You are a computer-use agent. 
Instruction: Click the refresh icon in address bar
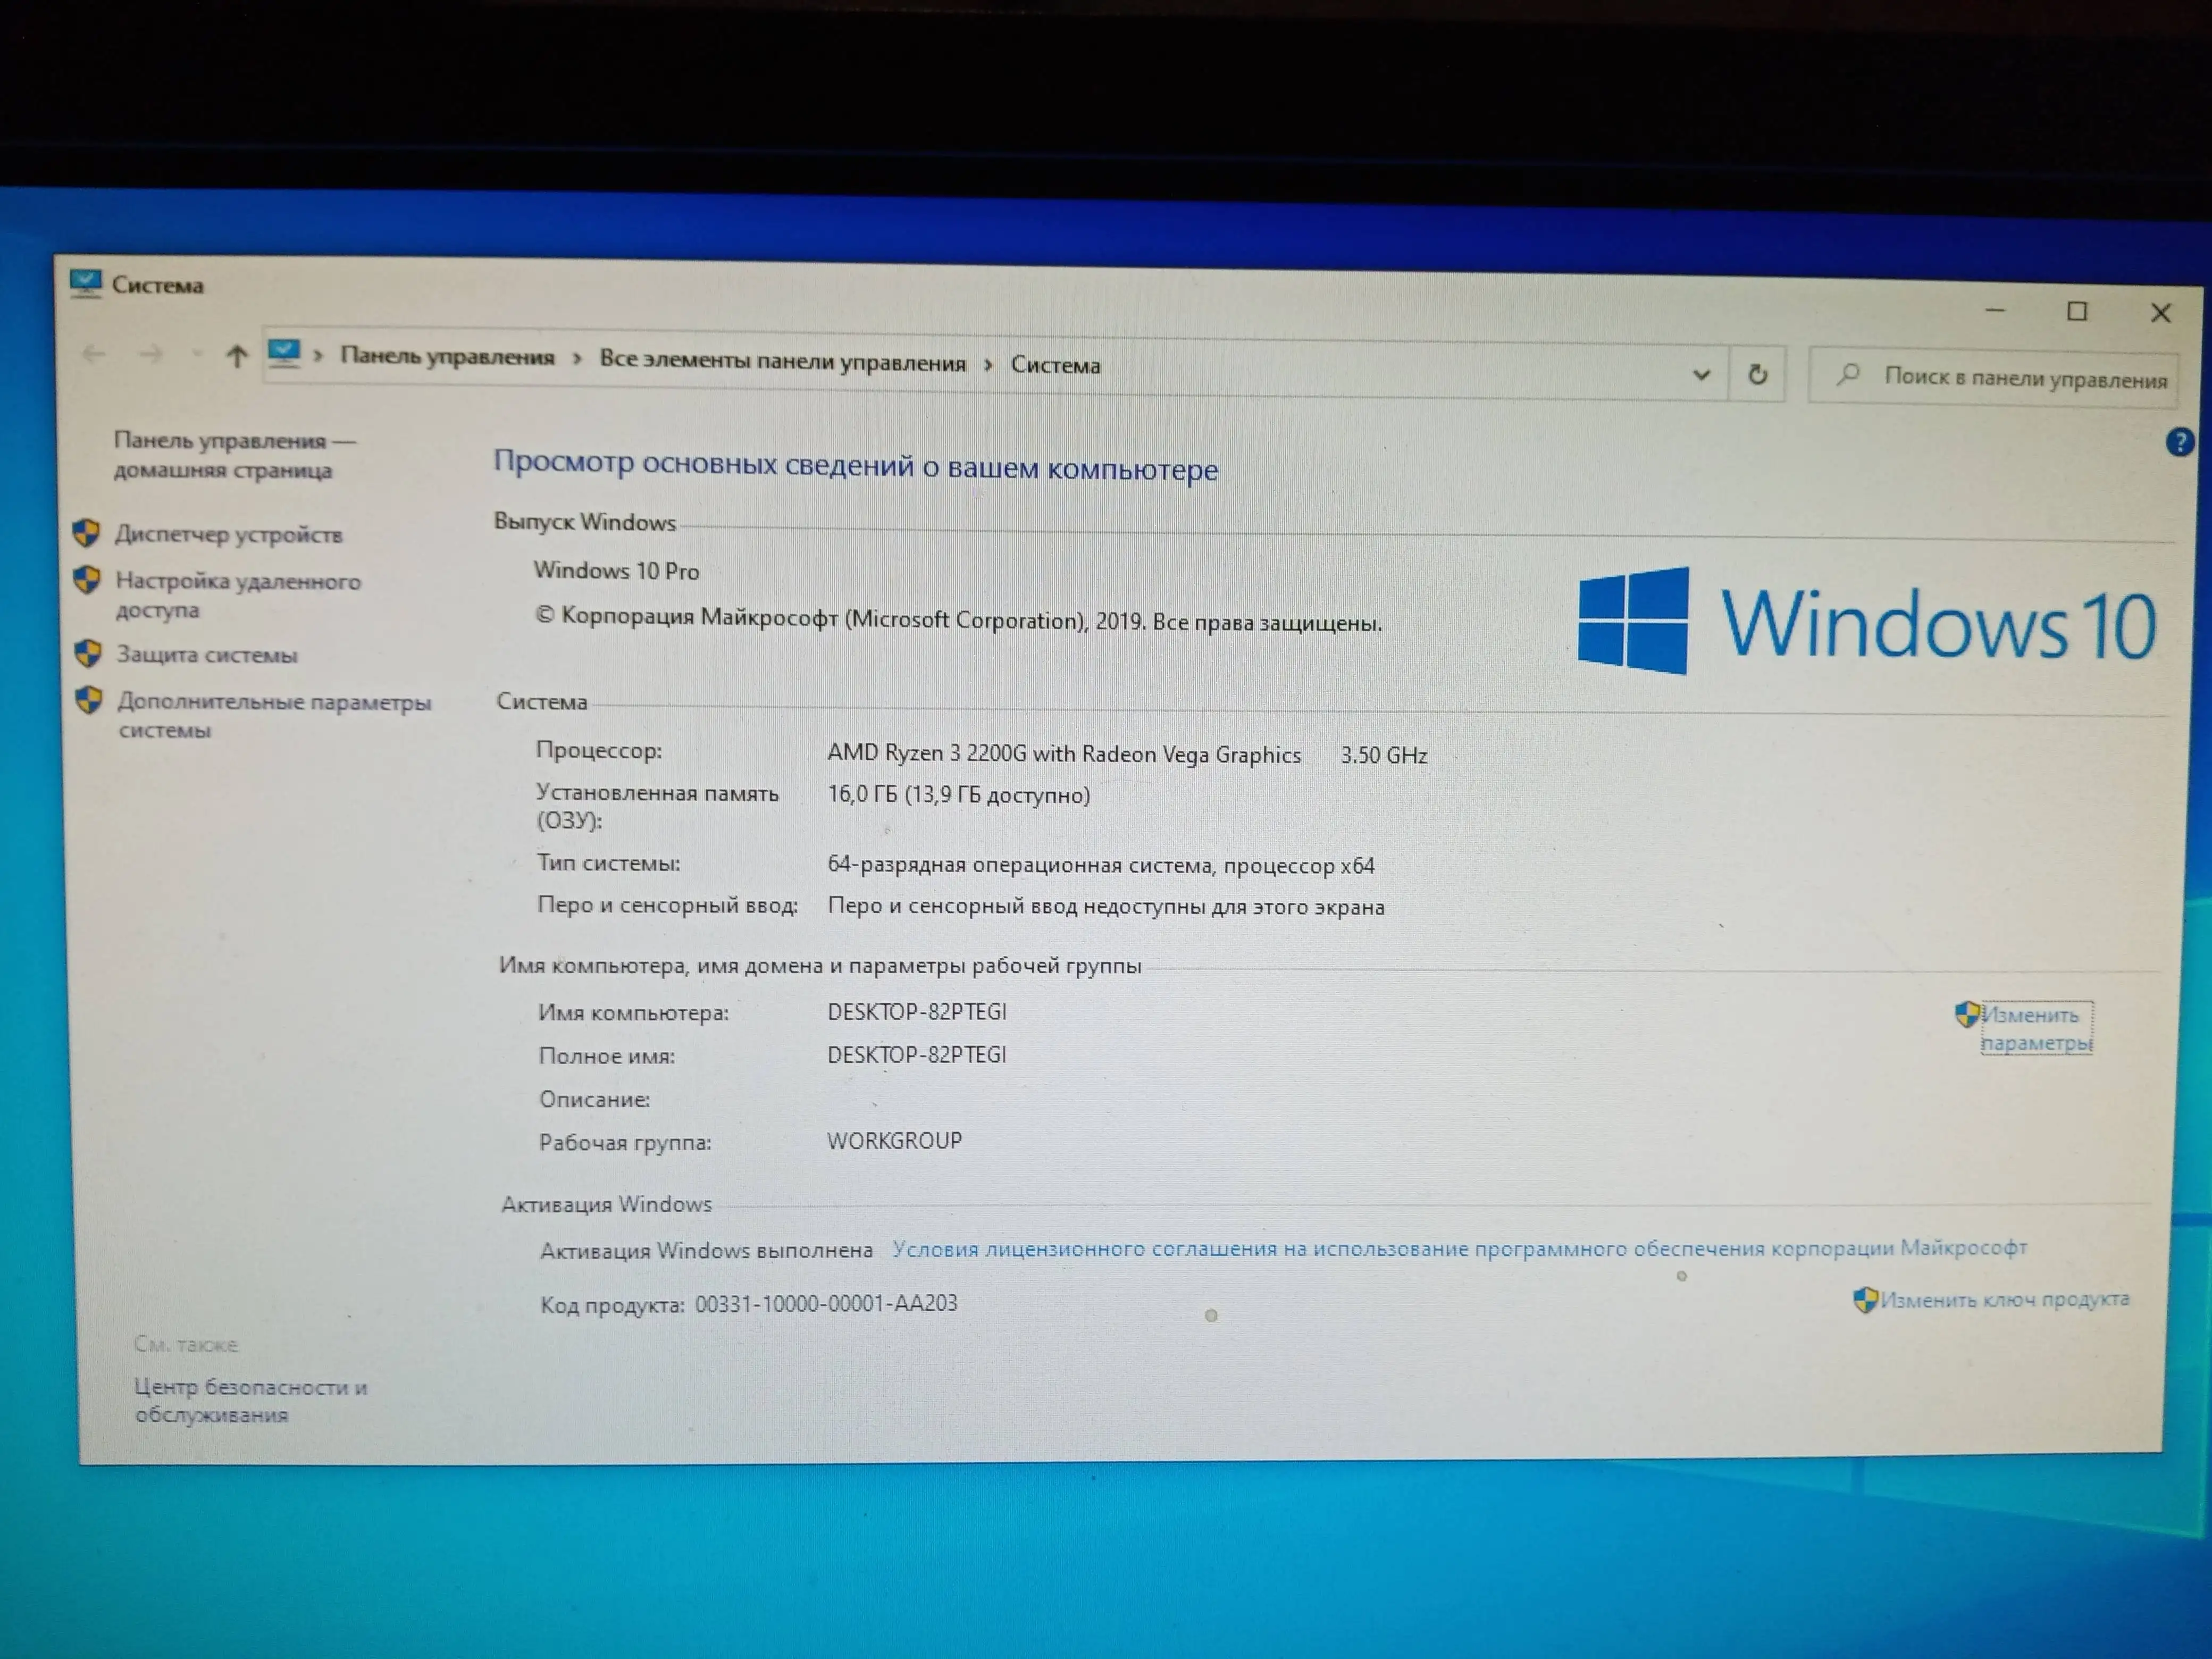1757,374
